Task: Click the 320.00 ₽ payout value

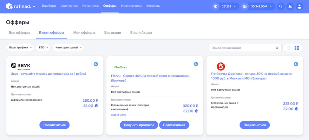Action: point(190,106)
